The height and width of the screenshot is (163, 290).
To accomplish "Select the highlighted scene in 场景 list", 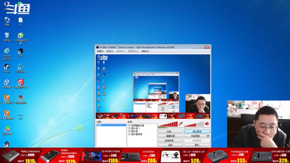I will (x=111, y=125).
